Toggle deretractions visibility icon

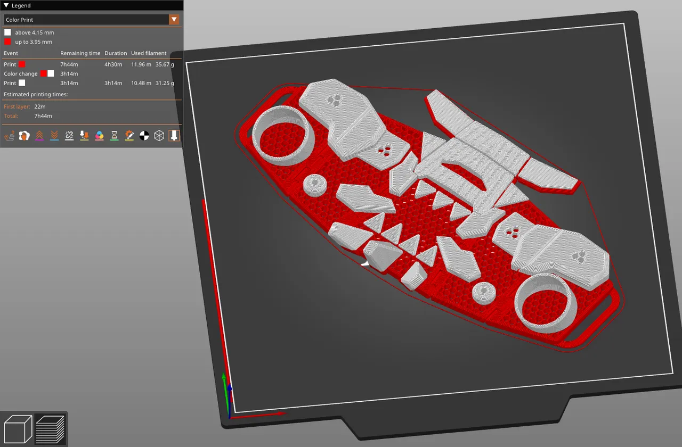point(54,136)
